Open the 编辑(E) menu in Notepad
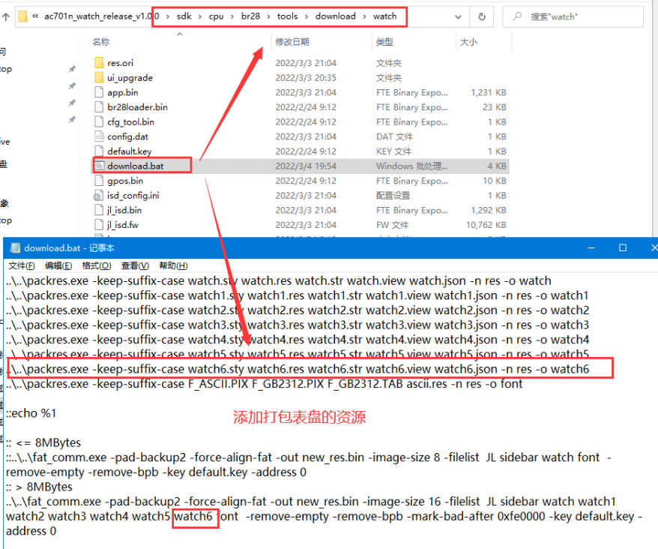 point(58,265)
